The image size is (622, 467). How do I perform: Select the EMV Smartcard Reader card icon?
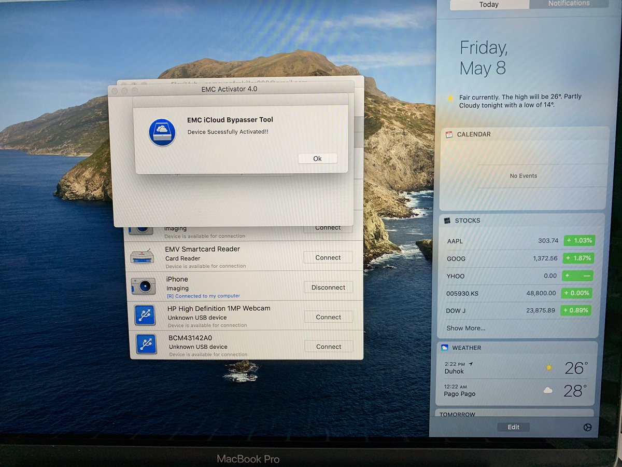[142, 256]
